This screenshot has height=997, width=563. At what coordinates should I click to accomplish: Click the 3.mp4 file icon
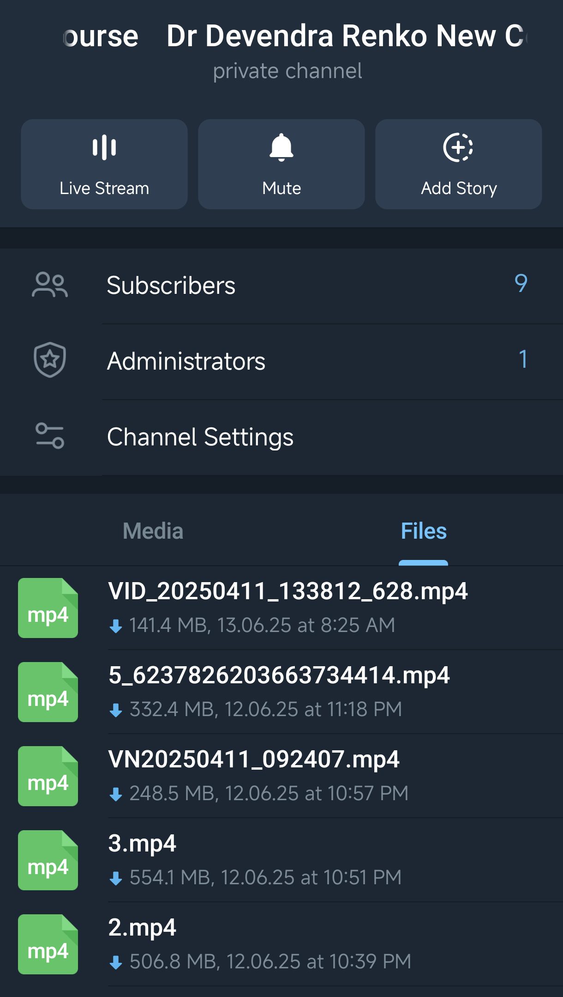(x=48, y=860)
